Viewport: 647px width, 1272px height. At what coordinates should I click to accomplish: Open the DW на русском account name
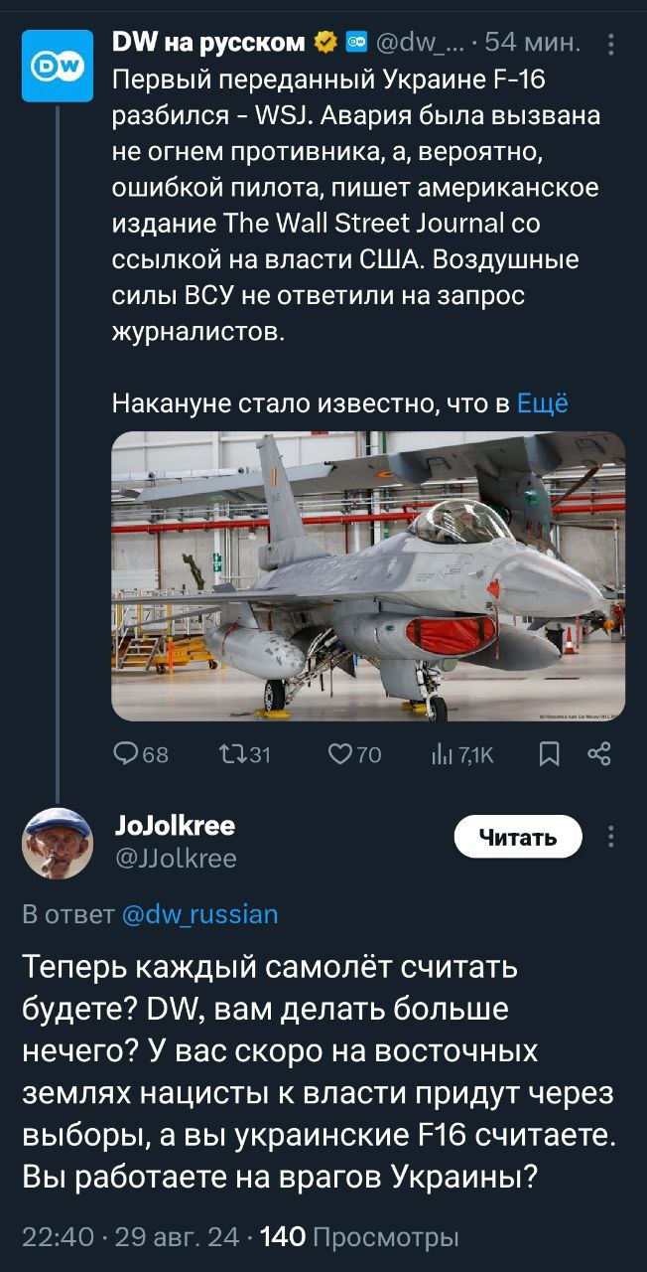coord(210,43)
